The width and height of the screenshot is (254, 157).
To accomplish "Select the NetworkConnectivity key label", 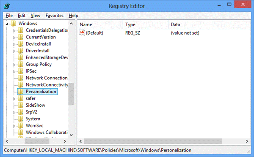I will [47, 85].
